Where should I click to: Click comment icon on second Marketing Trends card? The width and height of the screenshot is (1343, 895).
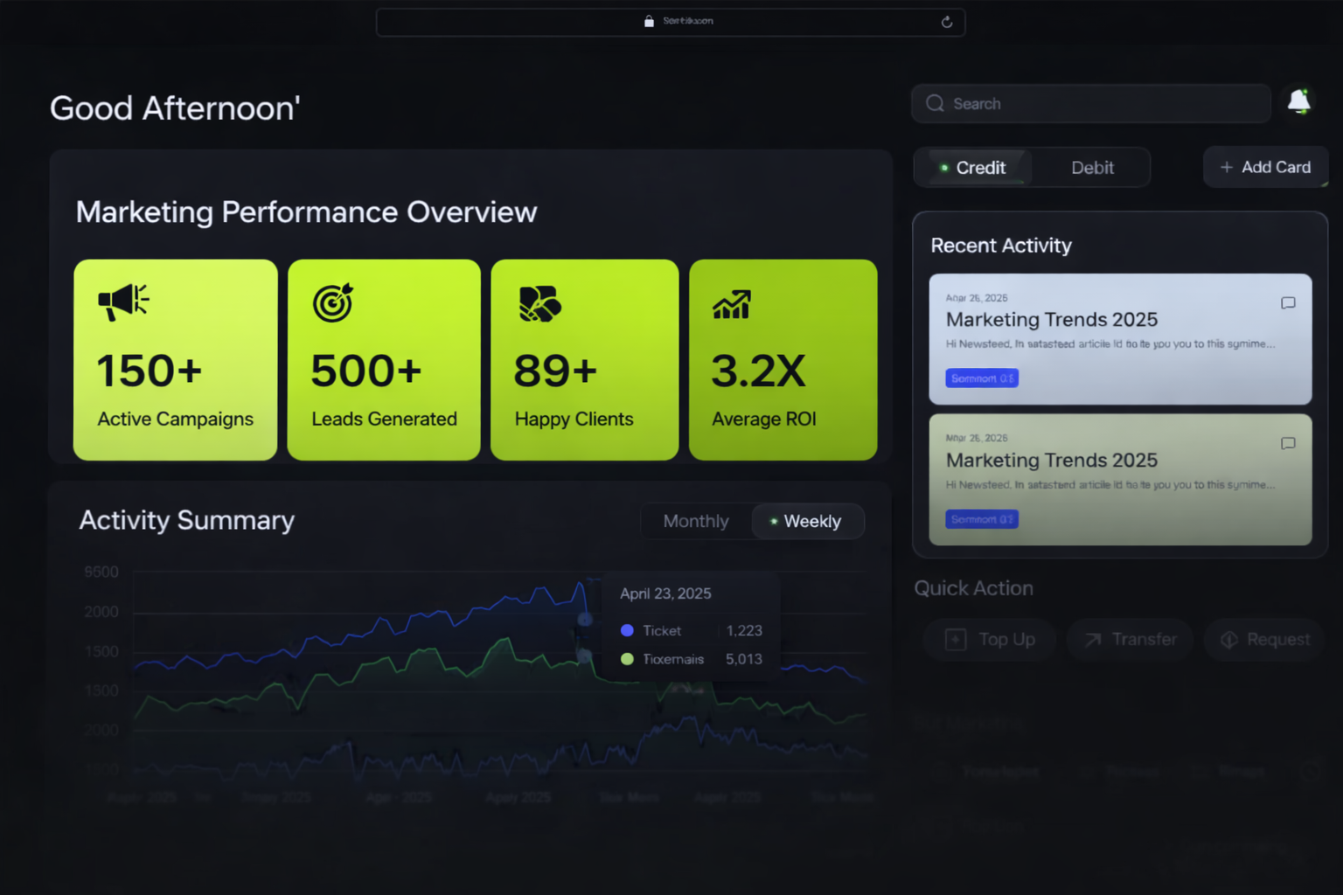point(1288,444)
